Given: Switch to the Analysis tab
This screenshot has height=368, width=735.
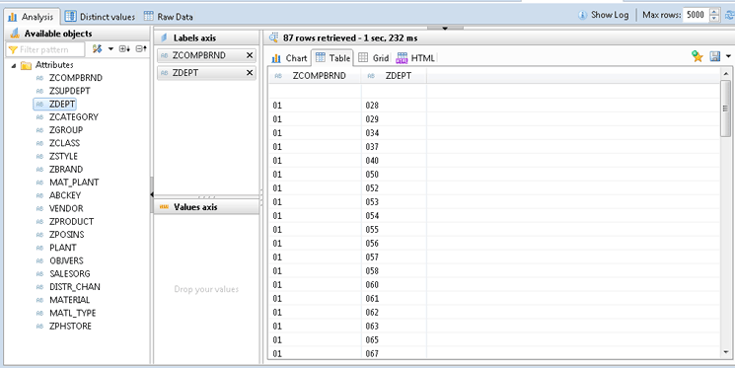Looking at the screenshot, I should click(32, 17).
